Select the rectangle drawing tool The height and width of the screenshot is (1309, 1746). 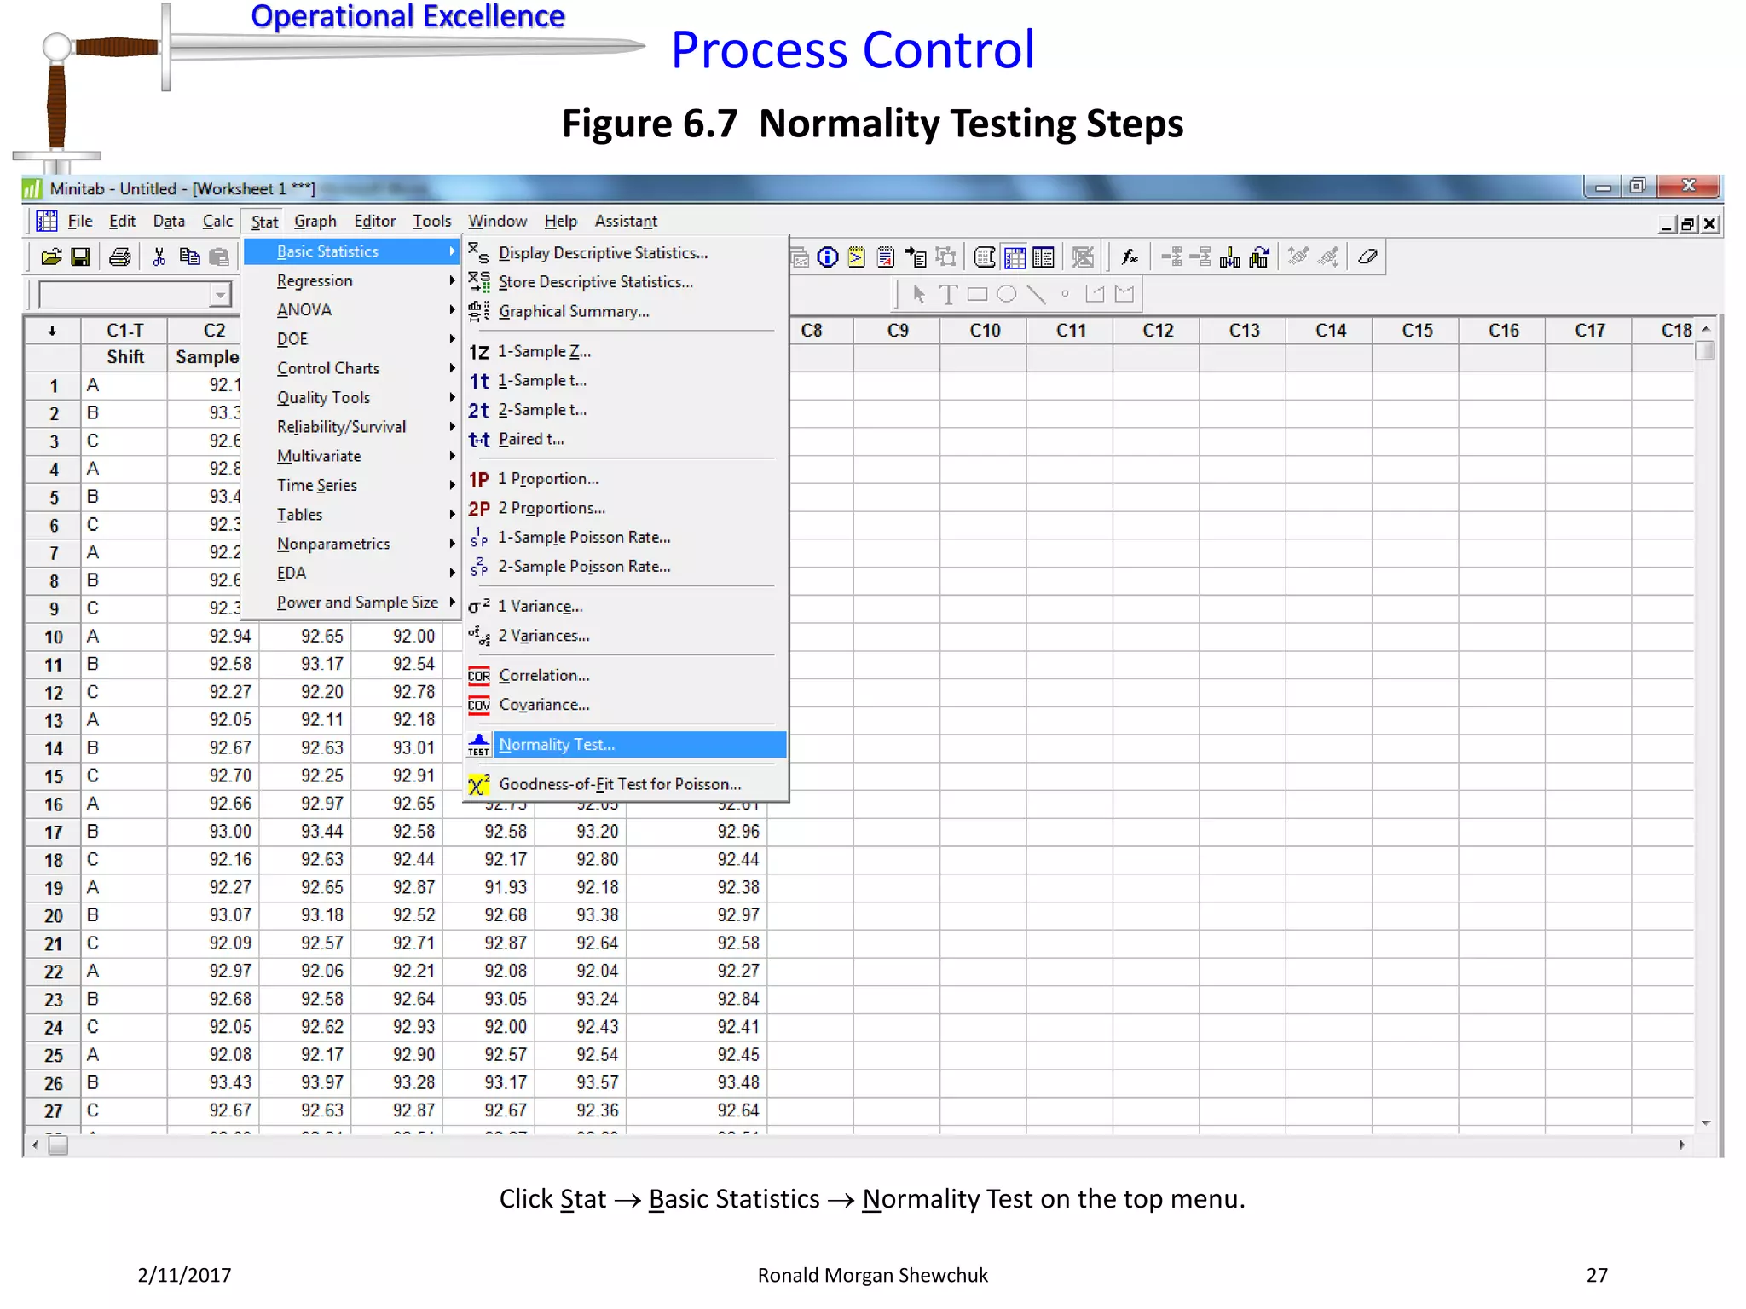point(977,294)
